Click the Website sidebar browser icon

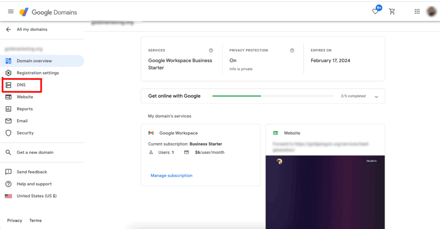[9, 97]
